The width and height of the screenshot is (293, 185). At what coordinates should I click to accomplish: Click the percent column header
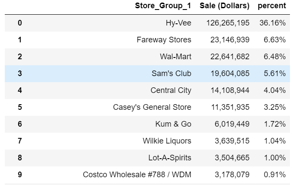(x=272, y=6)
